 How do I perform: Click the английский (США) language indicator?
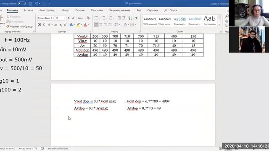pyautogui.click(x=58, y=148)
